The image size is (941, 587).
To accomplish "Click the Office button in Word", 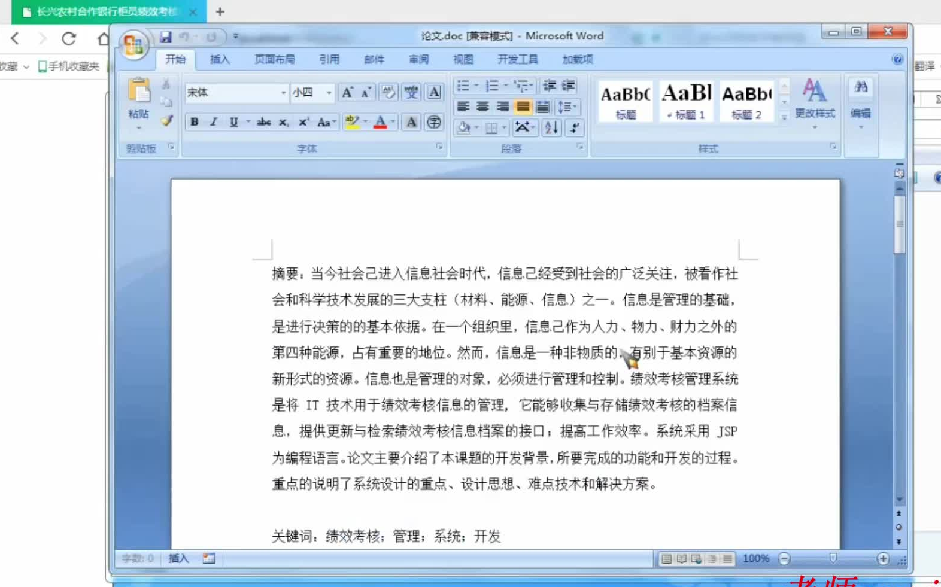I will point(133,44).
